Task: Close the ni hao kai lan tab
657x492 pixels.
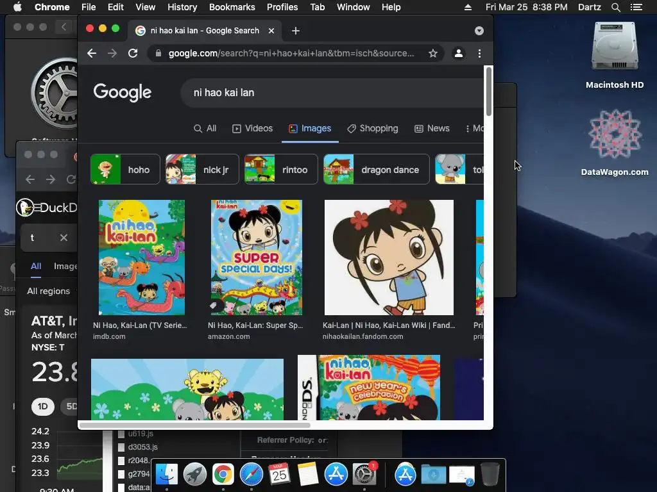Action: (271, 31)
